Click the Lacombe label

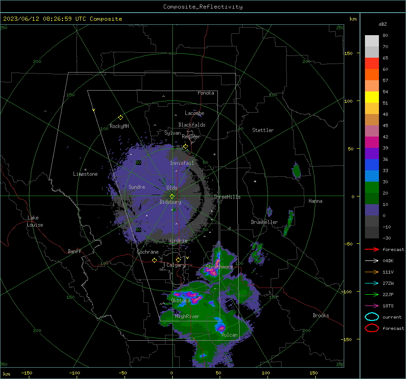(194, 113)
